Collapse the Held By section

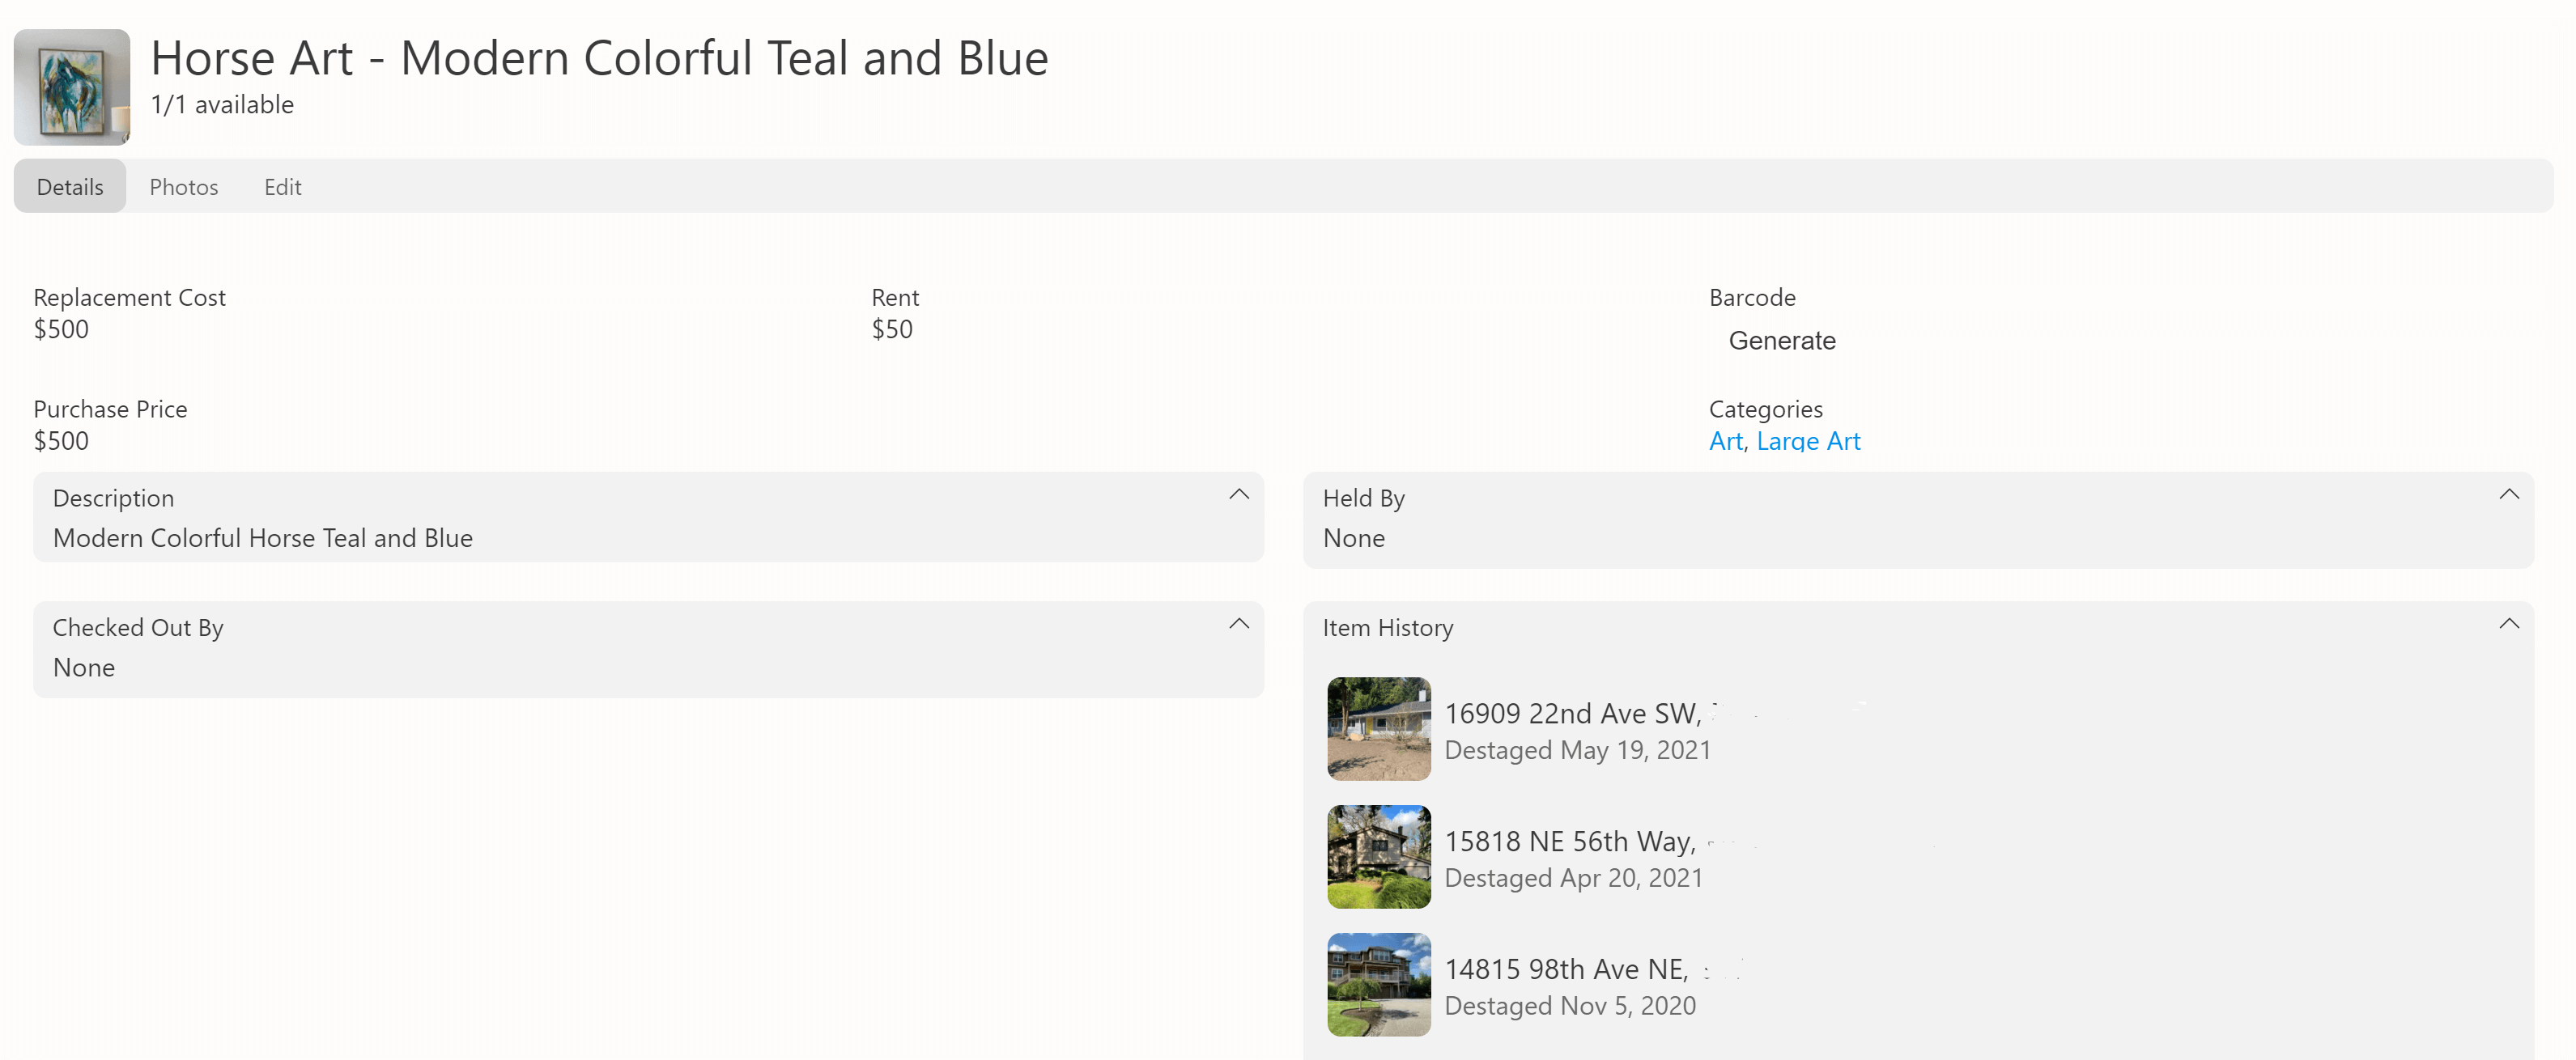coord(2508,494)
